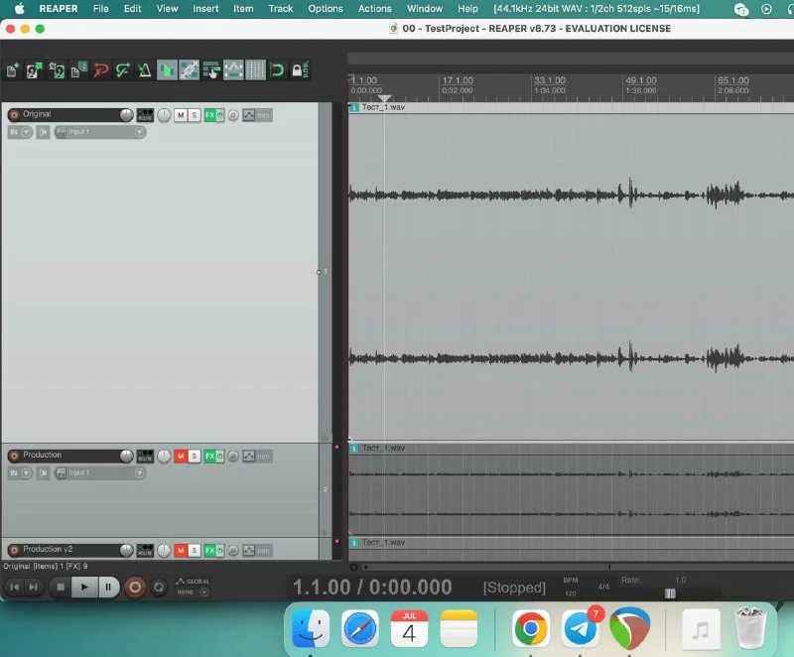This screenshot has width=794, height=657.
Task: Open Input 1 dropdown on Production track
Action: click(101, 472)
